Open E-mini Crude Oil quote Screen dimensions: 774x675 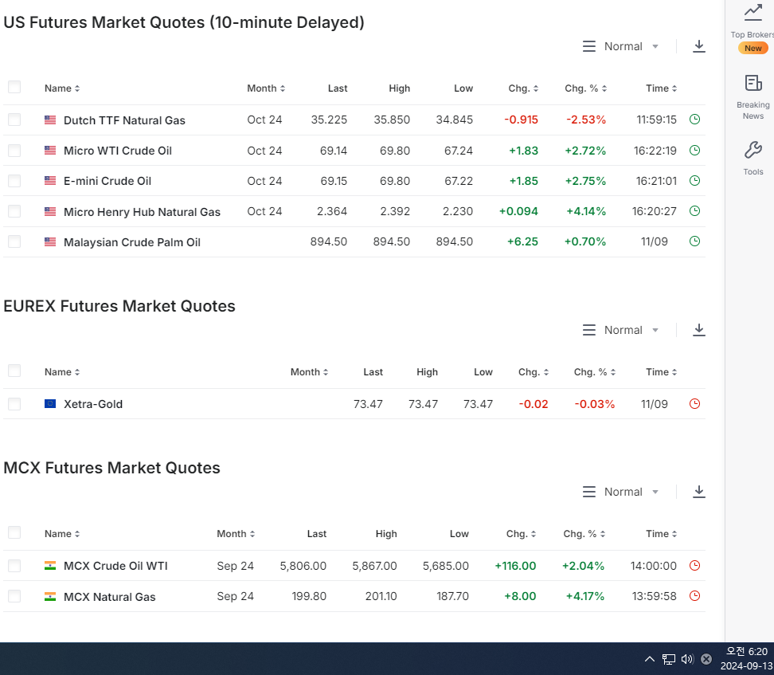[107, 181]
